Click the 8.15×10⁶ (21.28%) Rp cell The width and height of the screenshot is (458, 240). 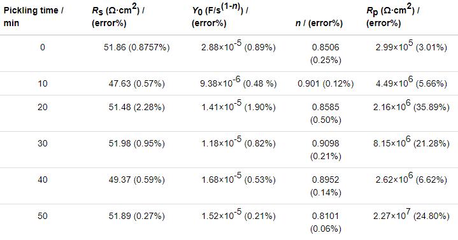point(411,142)
